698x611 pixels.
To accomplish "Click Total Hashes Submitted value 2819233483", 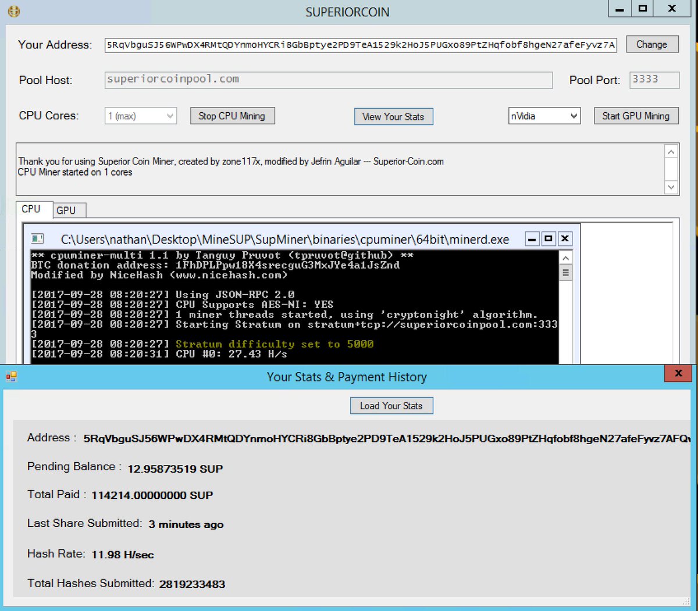I will tap(192, 584).
